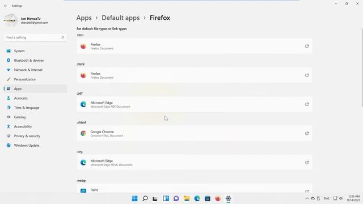
Task: Open Time & language category
Action: click(x=35, y=108)
